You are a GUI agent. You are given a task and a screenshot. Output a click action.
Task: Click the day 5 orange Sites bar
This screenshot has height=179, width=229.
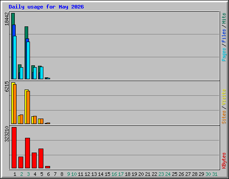coord(42,121)
